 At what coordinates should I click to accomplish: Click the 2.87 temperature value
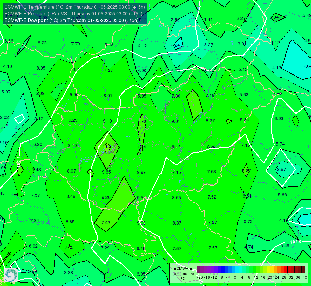[x=281, y=169]
